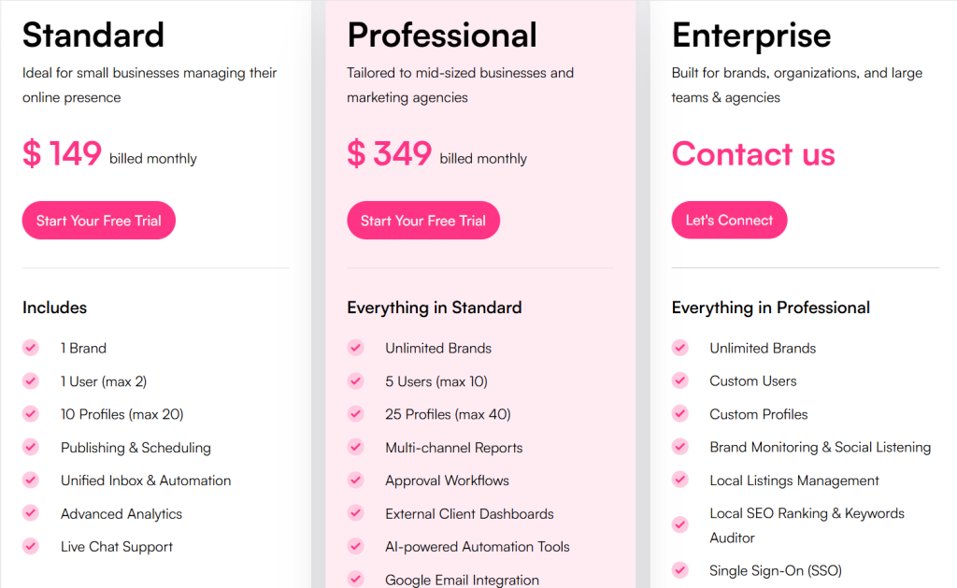Click checkmark next to Google Email Integration
Screen dimensions: 957x588
(x=355, y=580)
